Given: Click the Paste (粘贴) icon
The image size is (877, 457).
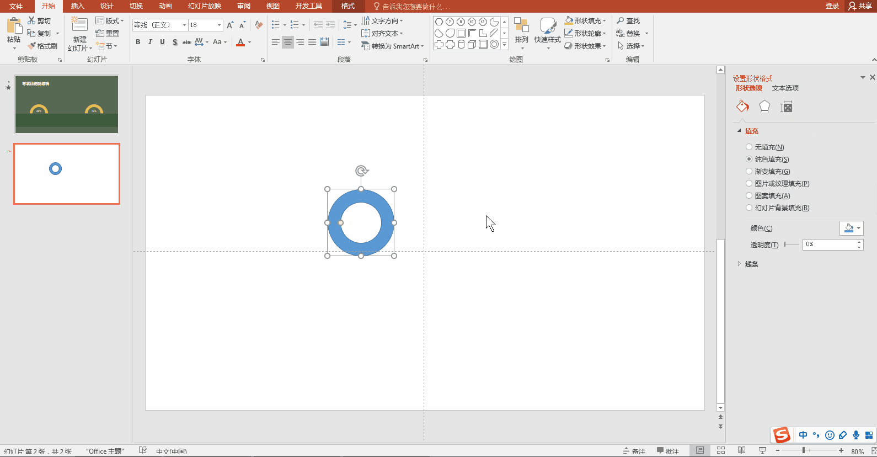Looking at the screenshot, I should tap(14, 26).
